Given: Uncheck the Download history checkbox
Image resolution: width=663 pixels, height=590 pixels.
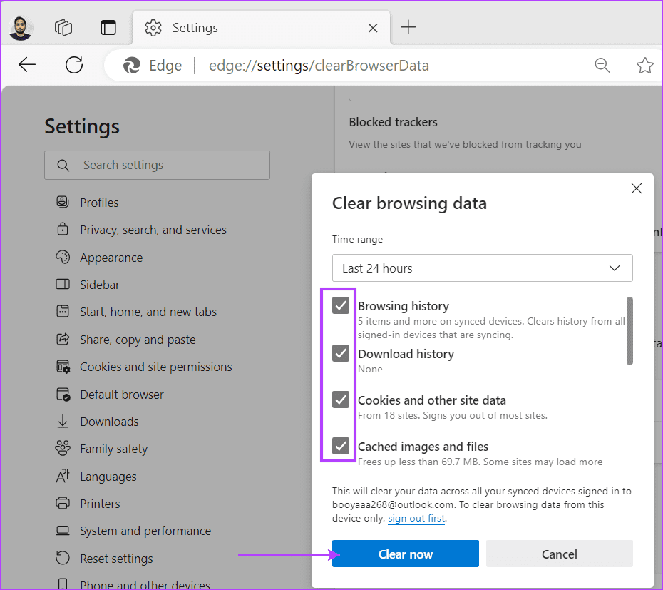Looking at the screenshot, I should (x=341, y=353).
